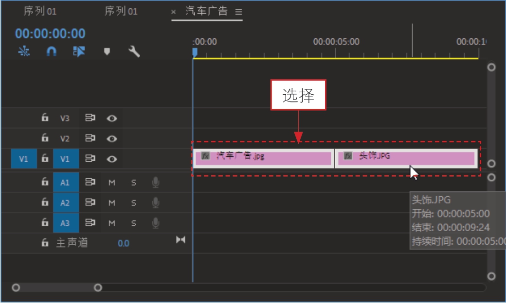
Task: Toggle sync lock on A2 track
Action: pyautogui.click(x=90, y=202)
